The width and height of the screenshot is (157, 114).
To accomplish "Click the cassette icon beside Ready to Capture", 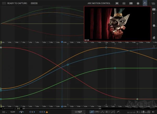I will (x=4, y=3).
